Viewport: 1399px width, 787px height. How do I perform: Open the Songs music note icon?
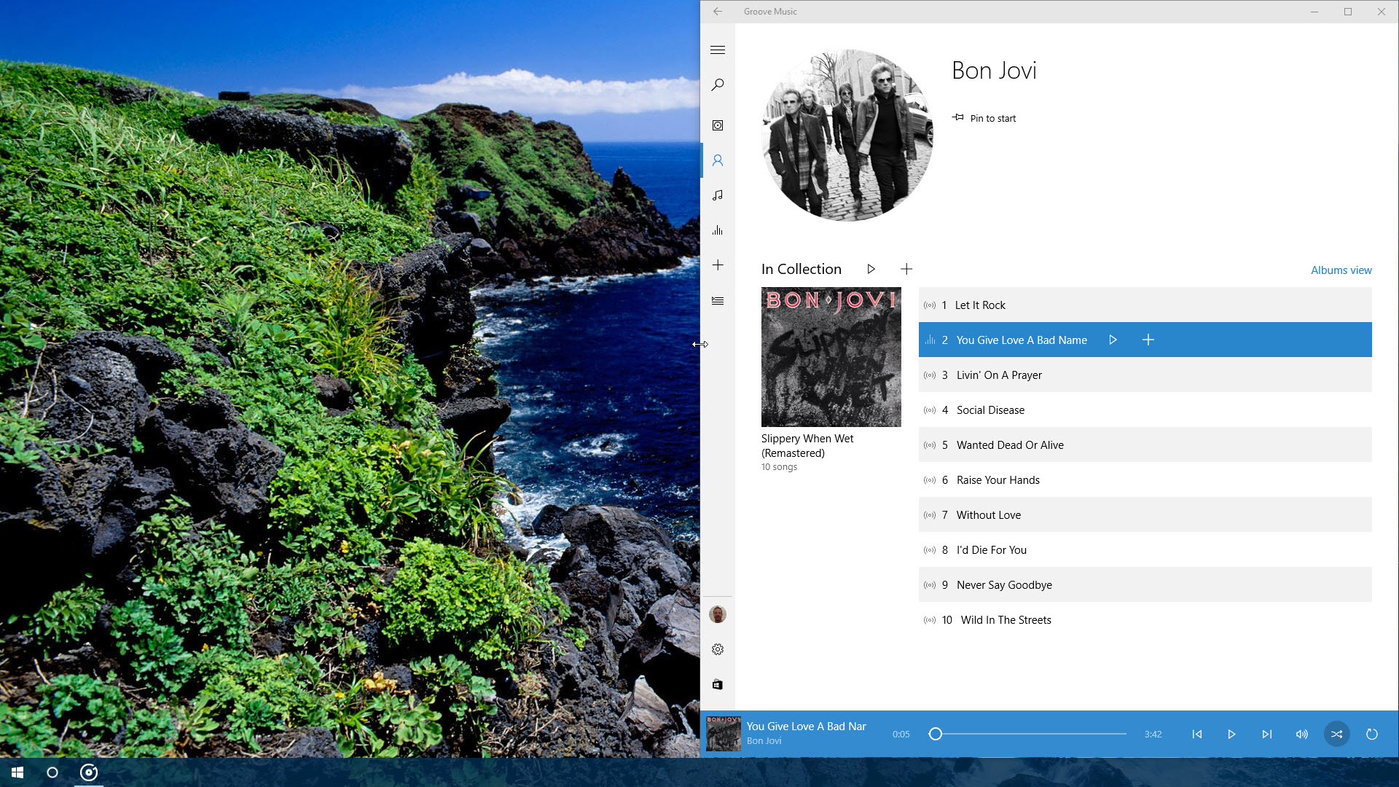[718, 195]
